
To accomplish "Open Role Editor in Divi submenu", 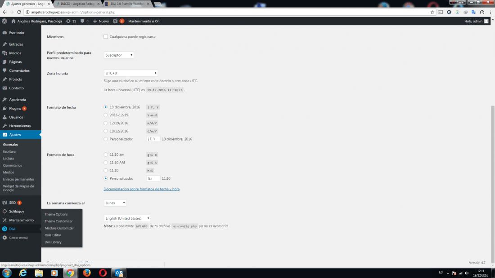I will tap(53, 235).
